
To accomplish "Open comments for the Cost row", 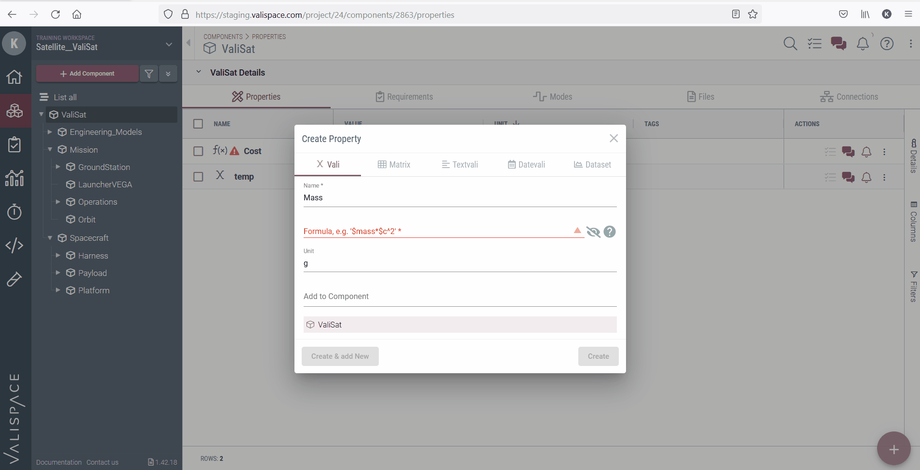I will [x=848, y=152].
